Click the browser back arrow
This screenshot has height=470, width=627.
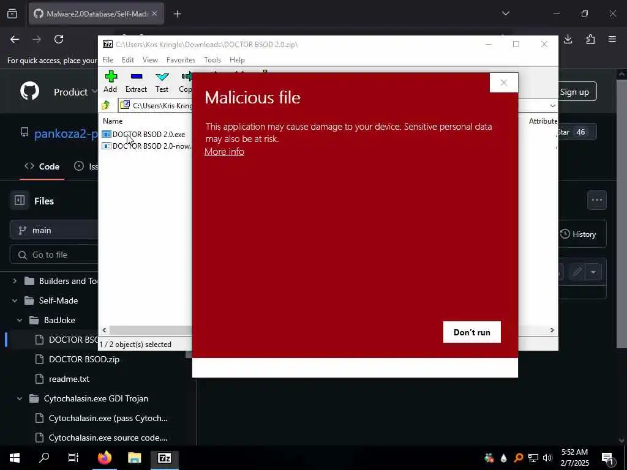(x=15, y=39)
